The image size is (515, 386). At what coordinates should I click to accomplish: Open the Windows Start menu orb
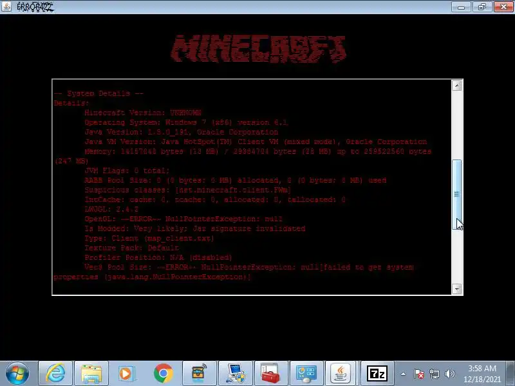tap(17, 374)
